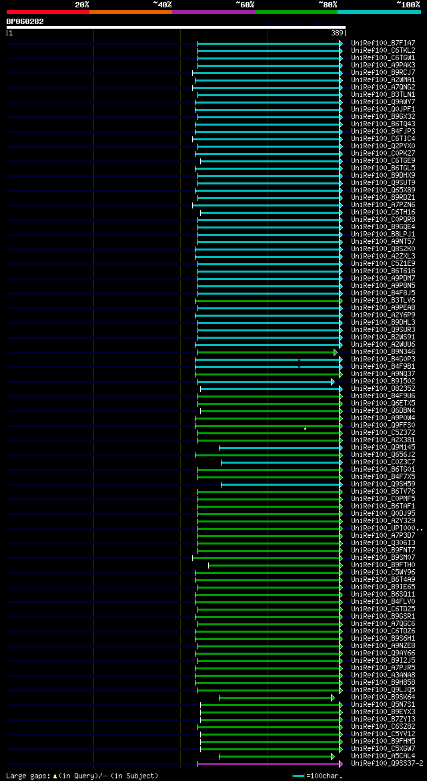Screen dimensions: 427x781
Task: Click the cyan alignment bar for UniRef100_Q9SH59
Action: coord(282,484)
